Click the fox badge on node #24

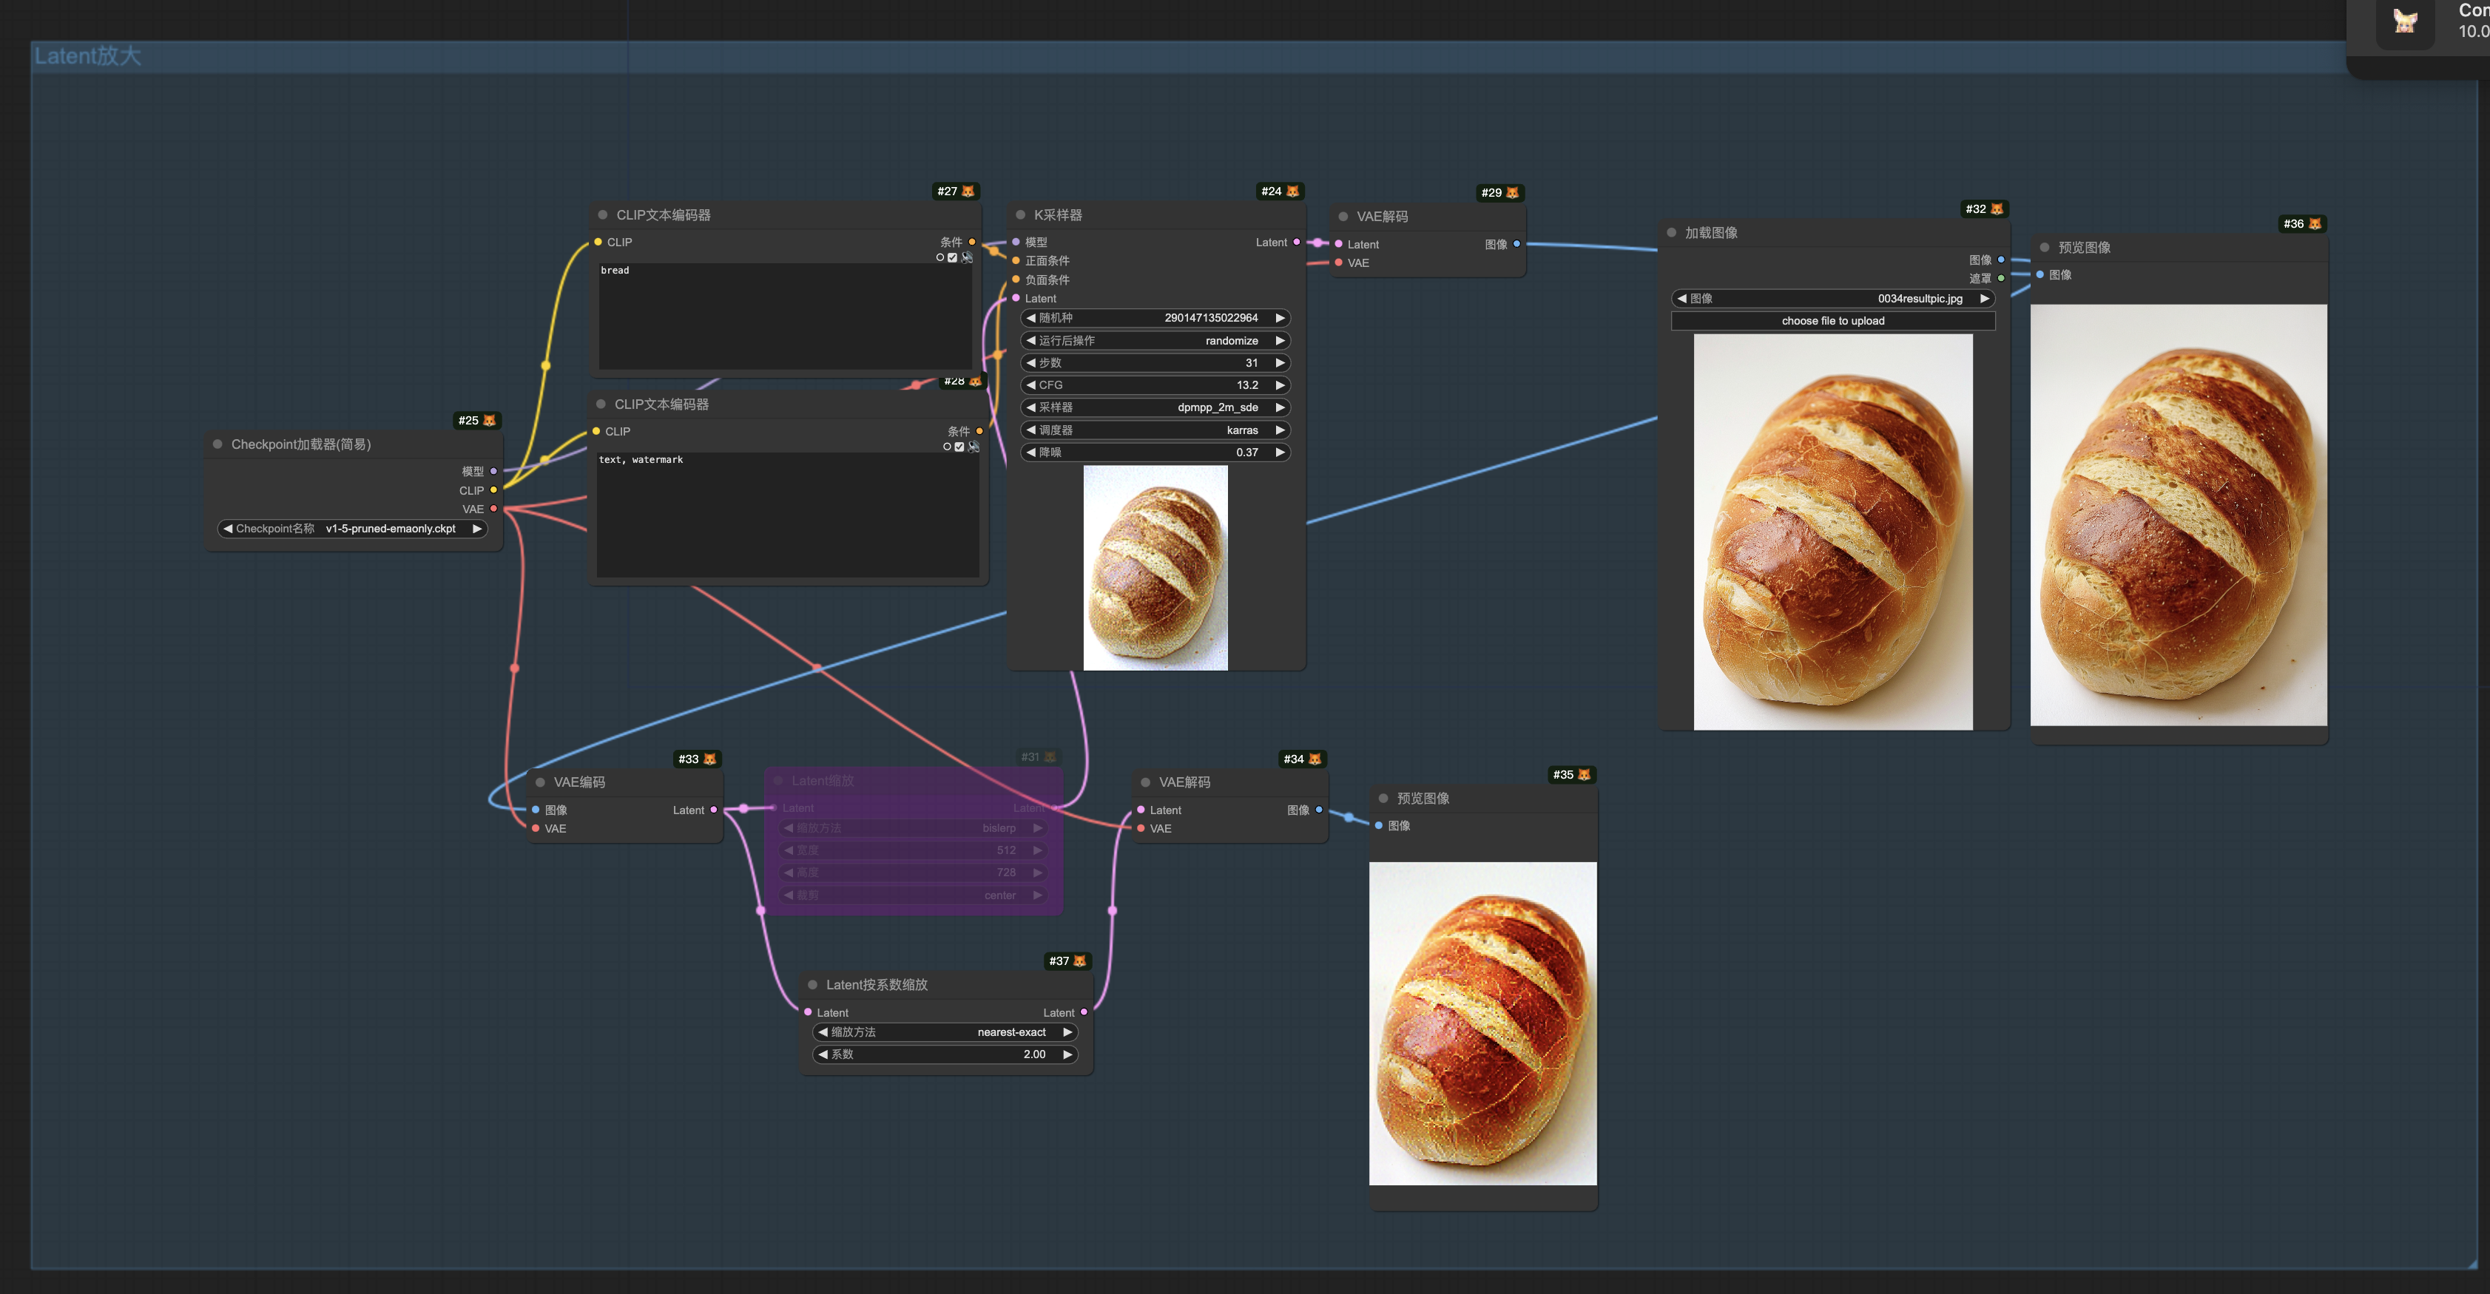[1292, 192]
